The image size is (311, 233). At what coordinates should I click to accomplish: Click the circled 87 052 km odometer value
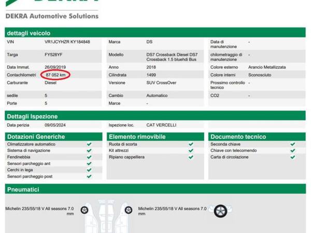point(55,75)
